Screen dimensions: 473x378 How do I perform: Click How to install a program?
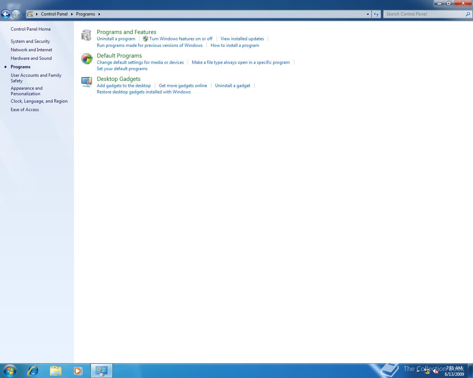click(x=235, y=45)
